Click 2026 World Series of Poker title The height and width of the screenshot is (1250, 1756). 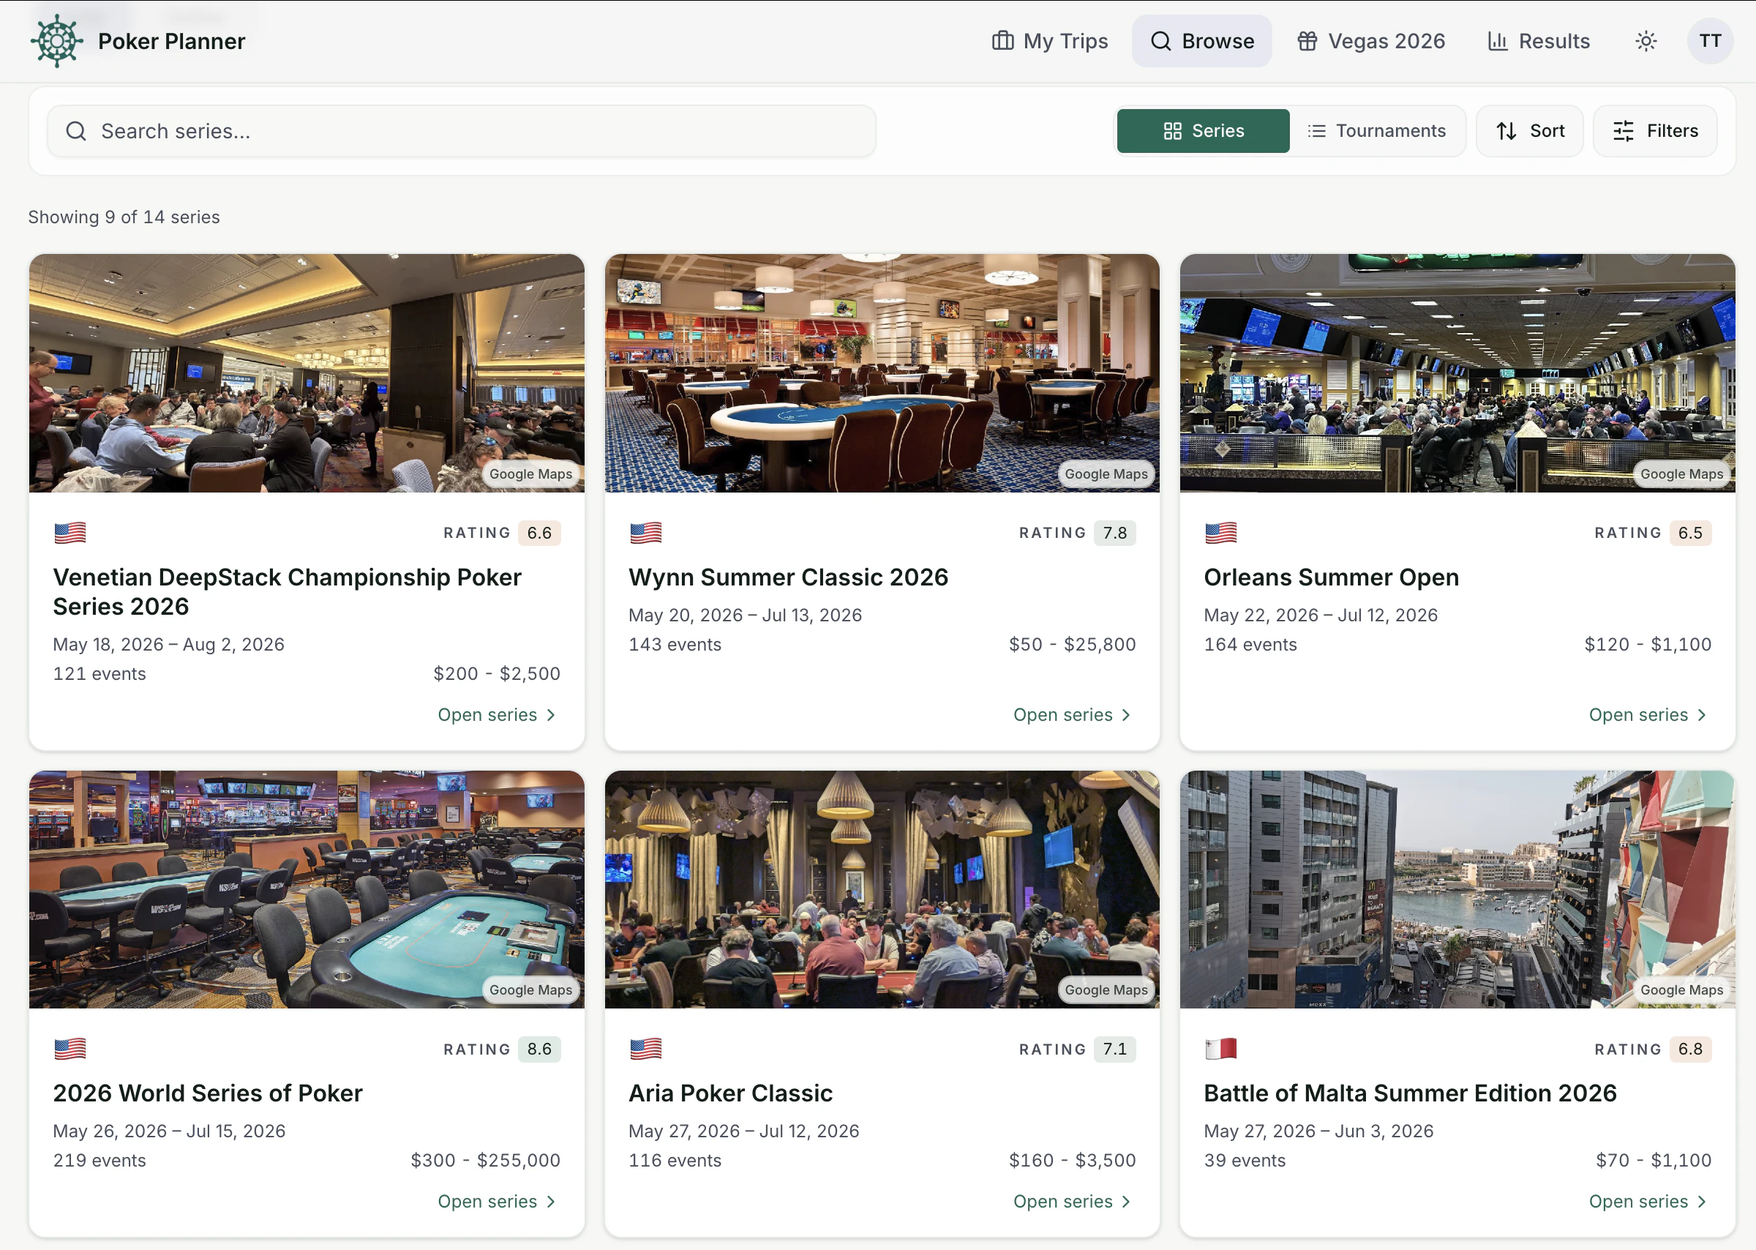click(207, 1093)
